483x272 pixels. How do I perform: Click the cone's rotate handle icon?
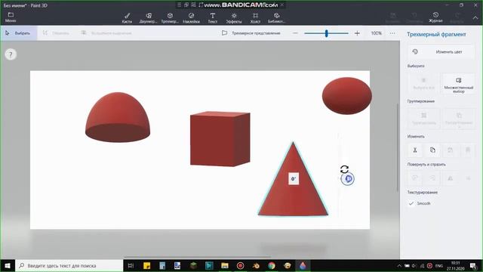[x=344, y=169]
